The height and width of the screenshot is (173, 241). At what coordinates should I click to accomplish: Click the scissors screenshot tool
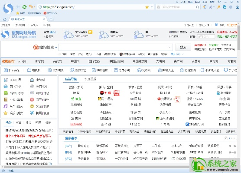click(210, 7)
